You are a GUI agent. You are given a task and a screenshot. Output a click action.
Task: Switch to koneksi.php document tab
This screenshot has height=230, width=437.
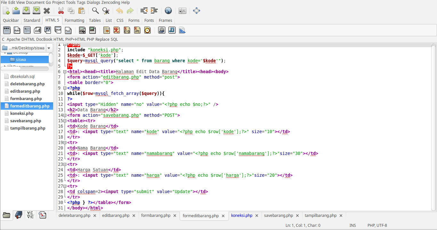coord(242,216)
